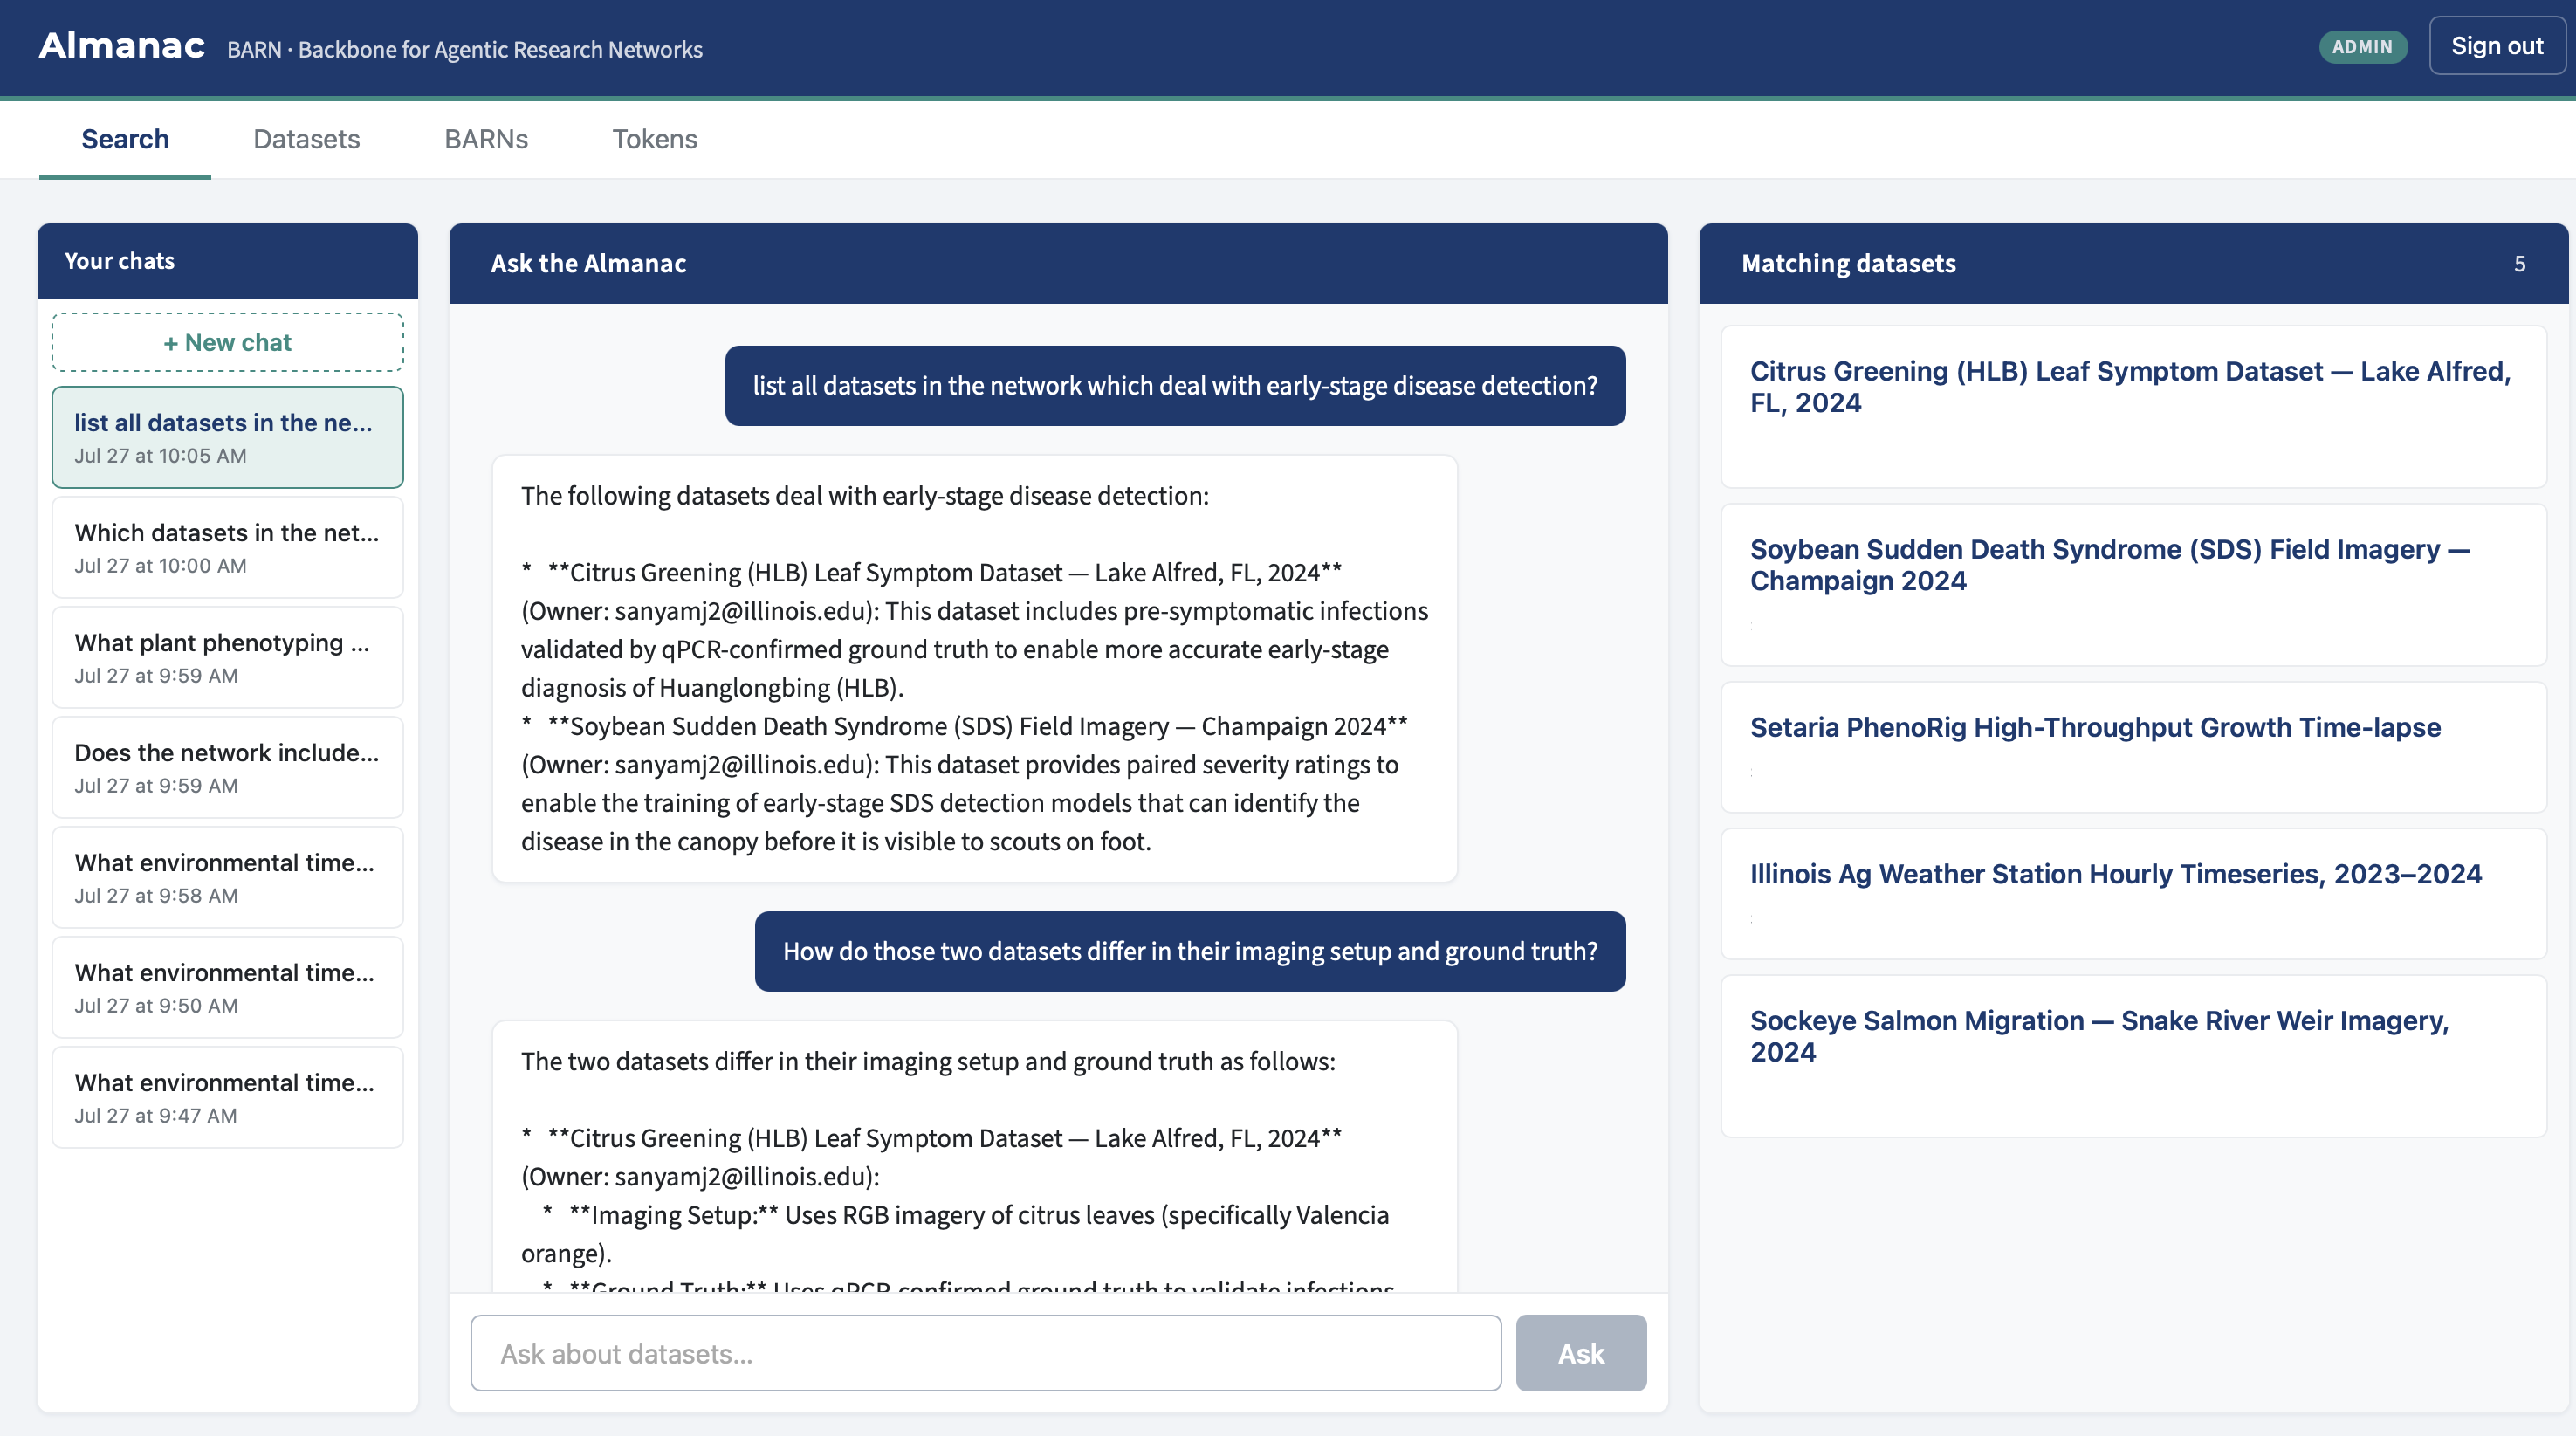Start a new chat

228,342
